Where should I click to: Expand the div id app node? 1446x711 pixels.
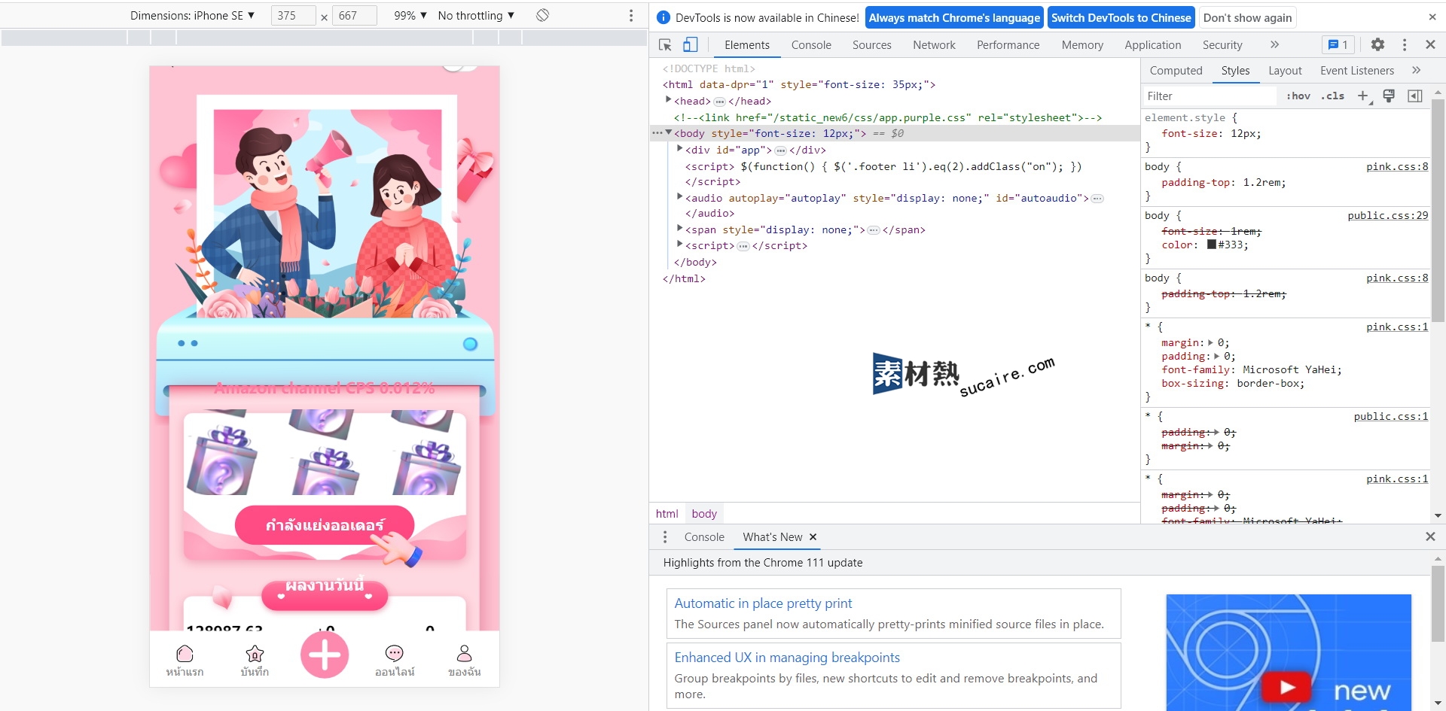point(680,149)
